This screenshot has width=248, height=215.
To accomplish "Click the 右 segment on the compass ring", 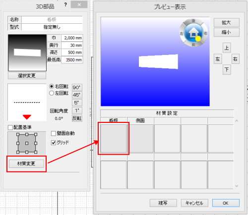I will (205, 33).
